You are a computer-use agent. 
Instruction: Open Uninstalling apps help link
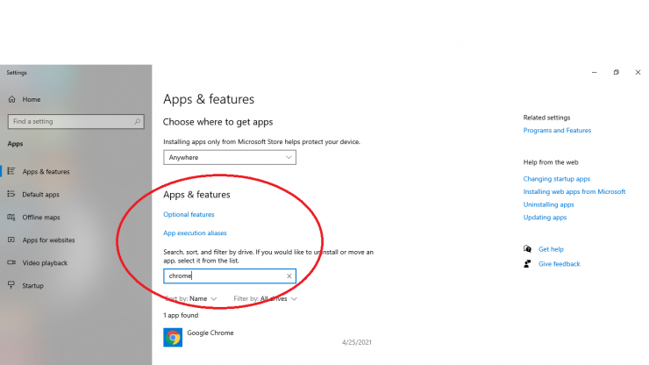coord(548,204)
